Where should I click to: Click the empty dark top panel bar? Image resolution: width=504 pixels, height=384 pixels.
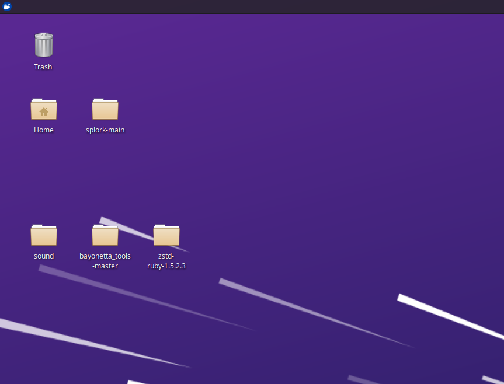point(257,7)
